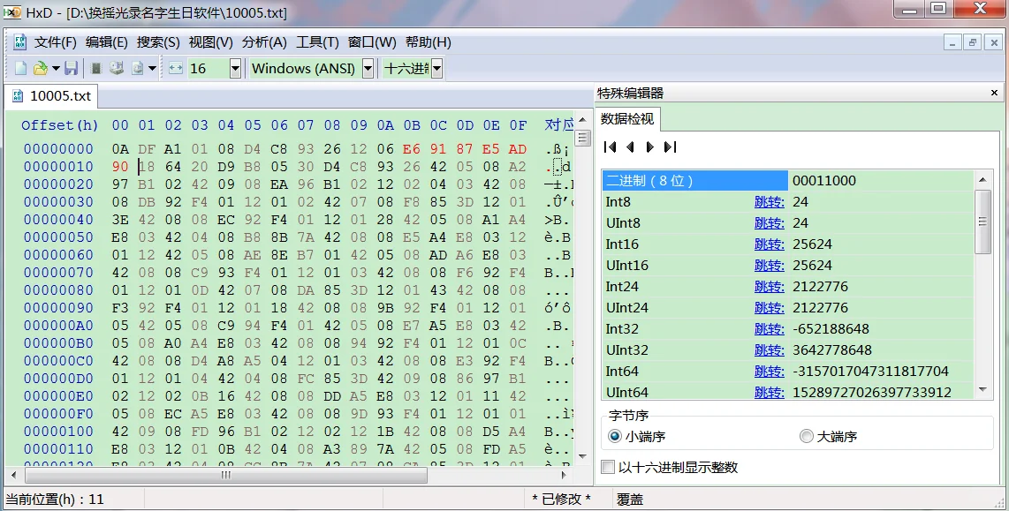
Task: Click the bytes-per-row width icon
Action: pyautogui.click(x=176, y=68)
